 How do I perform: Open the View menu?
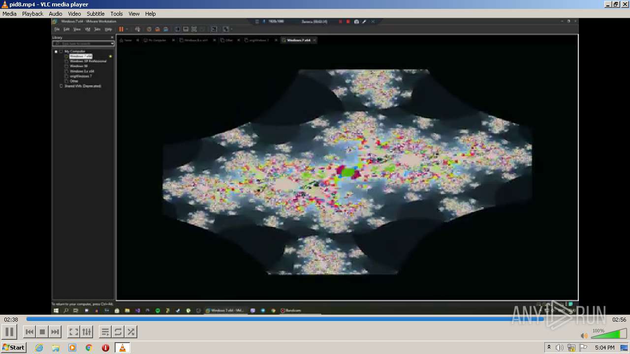pyautogui.click(x=134, y=14)
